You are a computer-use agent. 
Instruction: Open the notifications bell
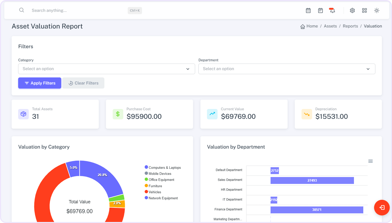332,11
